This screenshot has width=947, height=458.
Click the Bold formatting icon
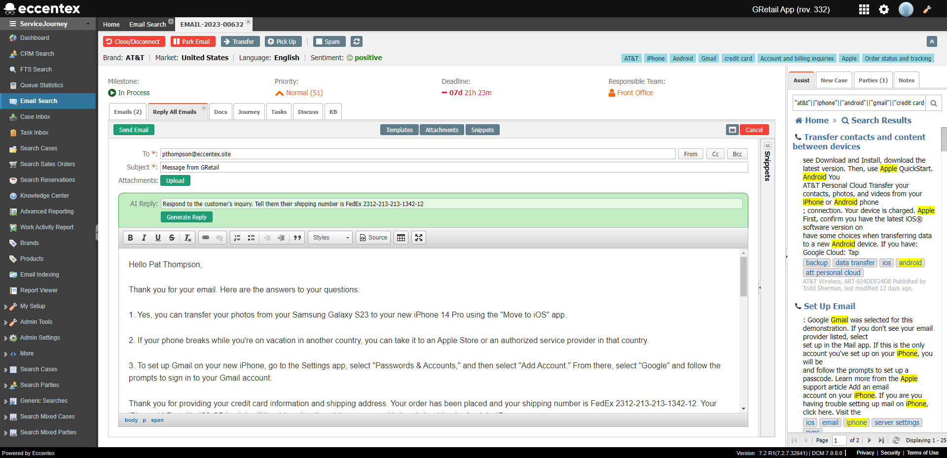130,238
